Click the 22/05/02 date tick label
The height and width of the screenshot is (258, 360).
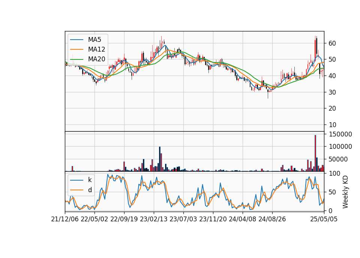(94, 219)
